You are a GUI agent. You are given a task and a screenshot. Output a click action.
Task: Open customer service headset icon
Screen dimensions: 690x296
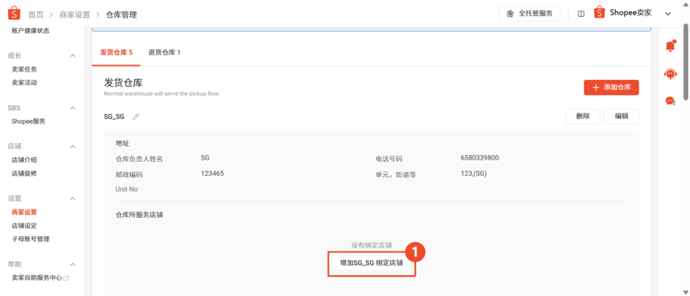pos(670,74)
